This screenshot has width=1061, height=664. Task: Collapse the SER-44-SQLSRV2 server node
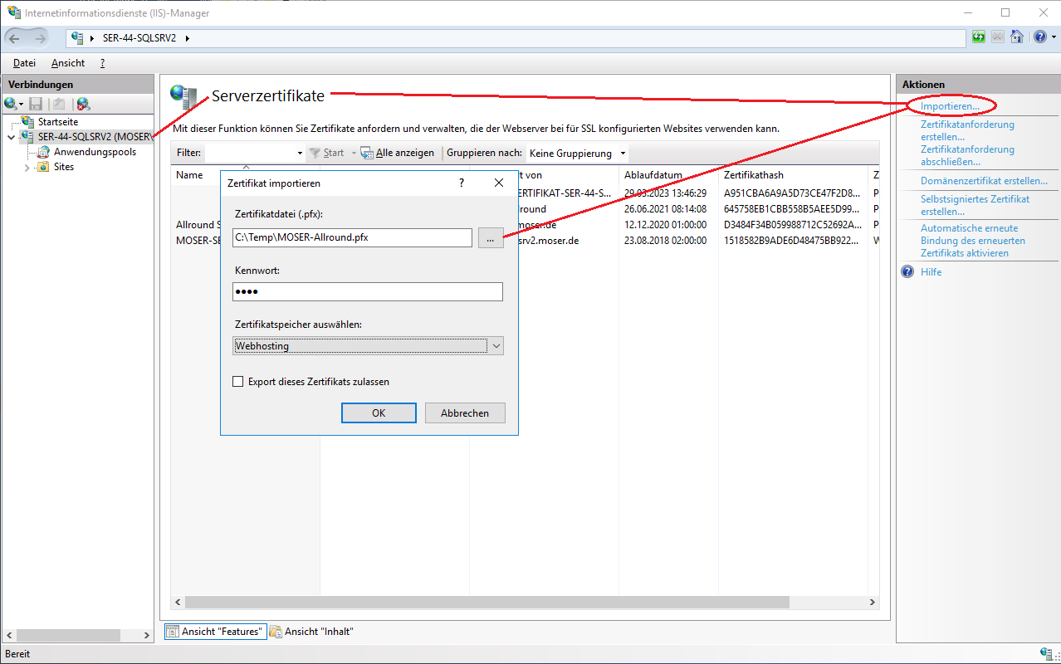[x=11, y=137]
